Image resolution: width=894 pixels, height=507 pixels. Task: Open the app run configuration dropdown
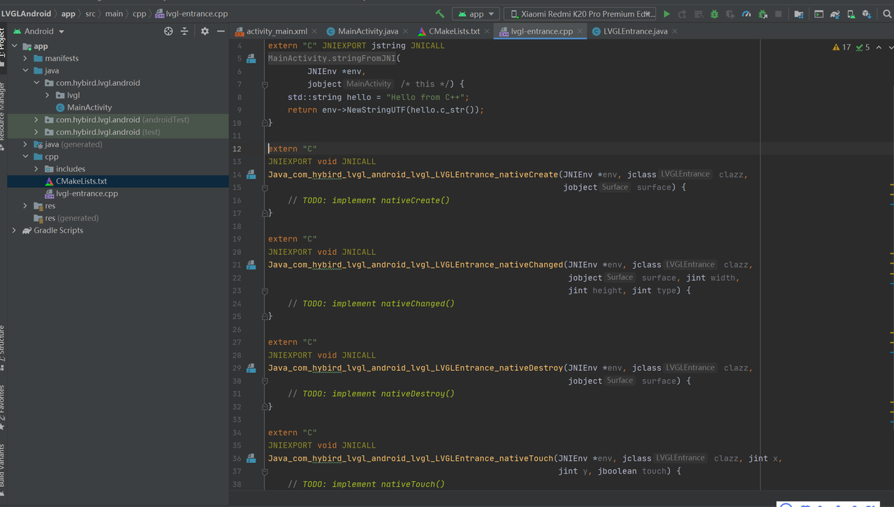tap(476, 14)
